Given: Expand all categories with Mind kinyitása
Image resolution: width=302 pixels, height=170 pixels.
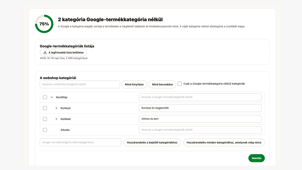Looking at the screenshot, I should pyautogui.click(x=134, y=84).
